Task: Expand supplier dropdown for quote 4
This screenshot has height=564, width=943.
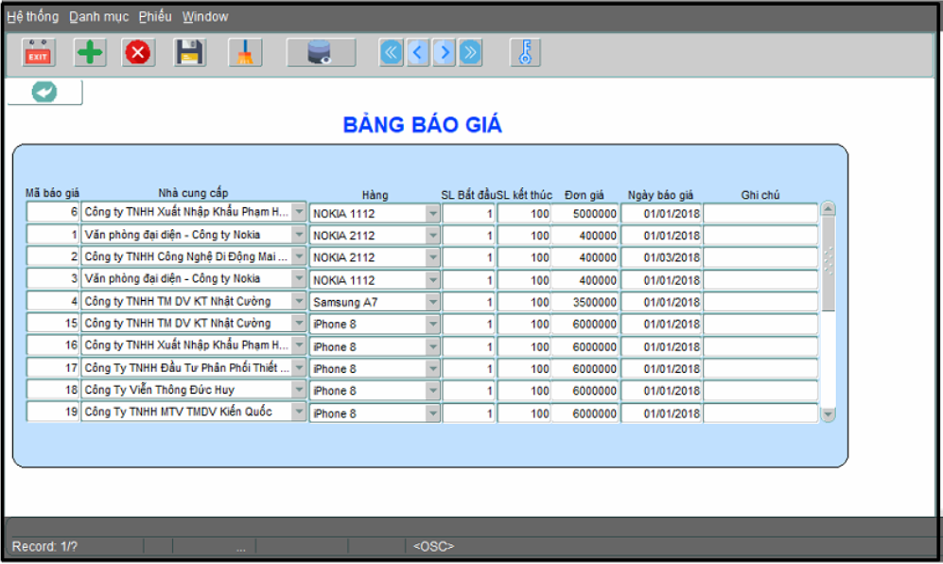Action: click(x=299, y=301)
